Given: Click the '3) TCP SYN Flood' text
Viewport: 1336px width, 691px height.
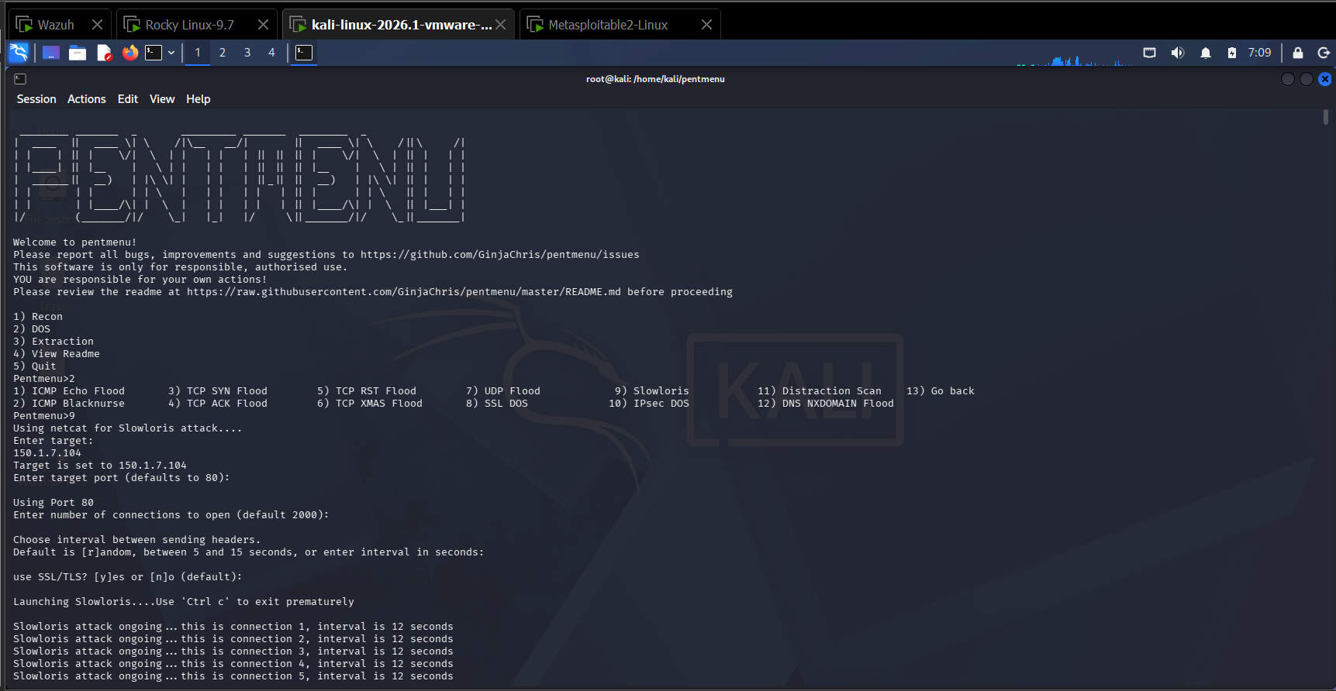Looking at the screenshot, I should click(218, 391).
